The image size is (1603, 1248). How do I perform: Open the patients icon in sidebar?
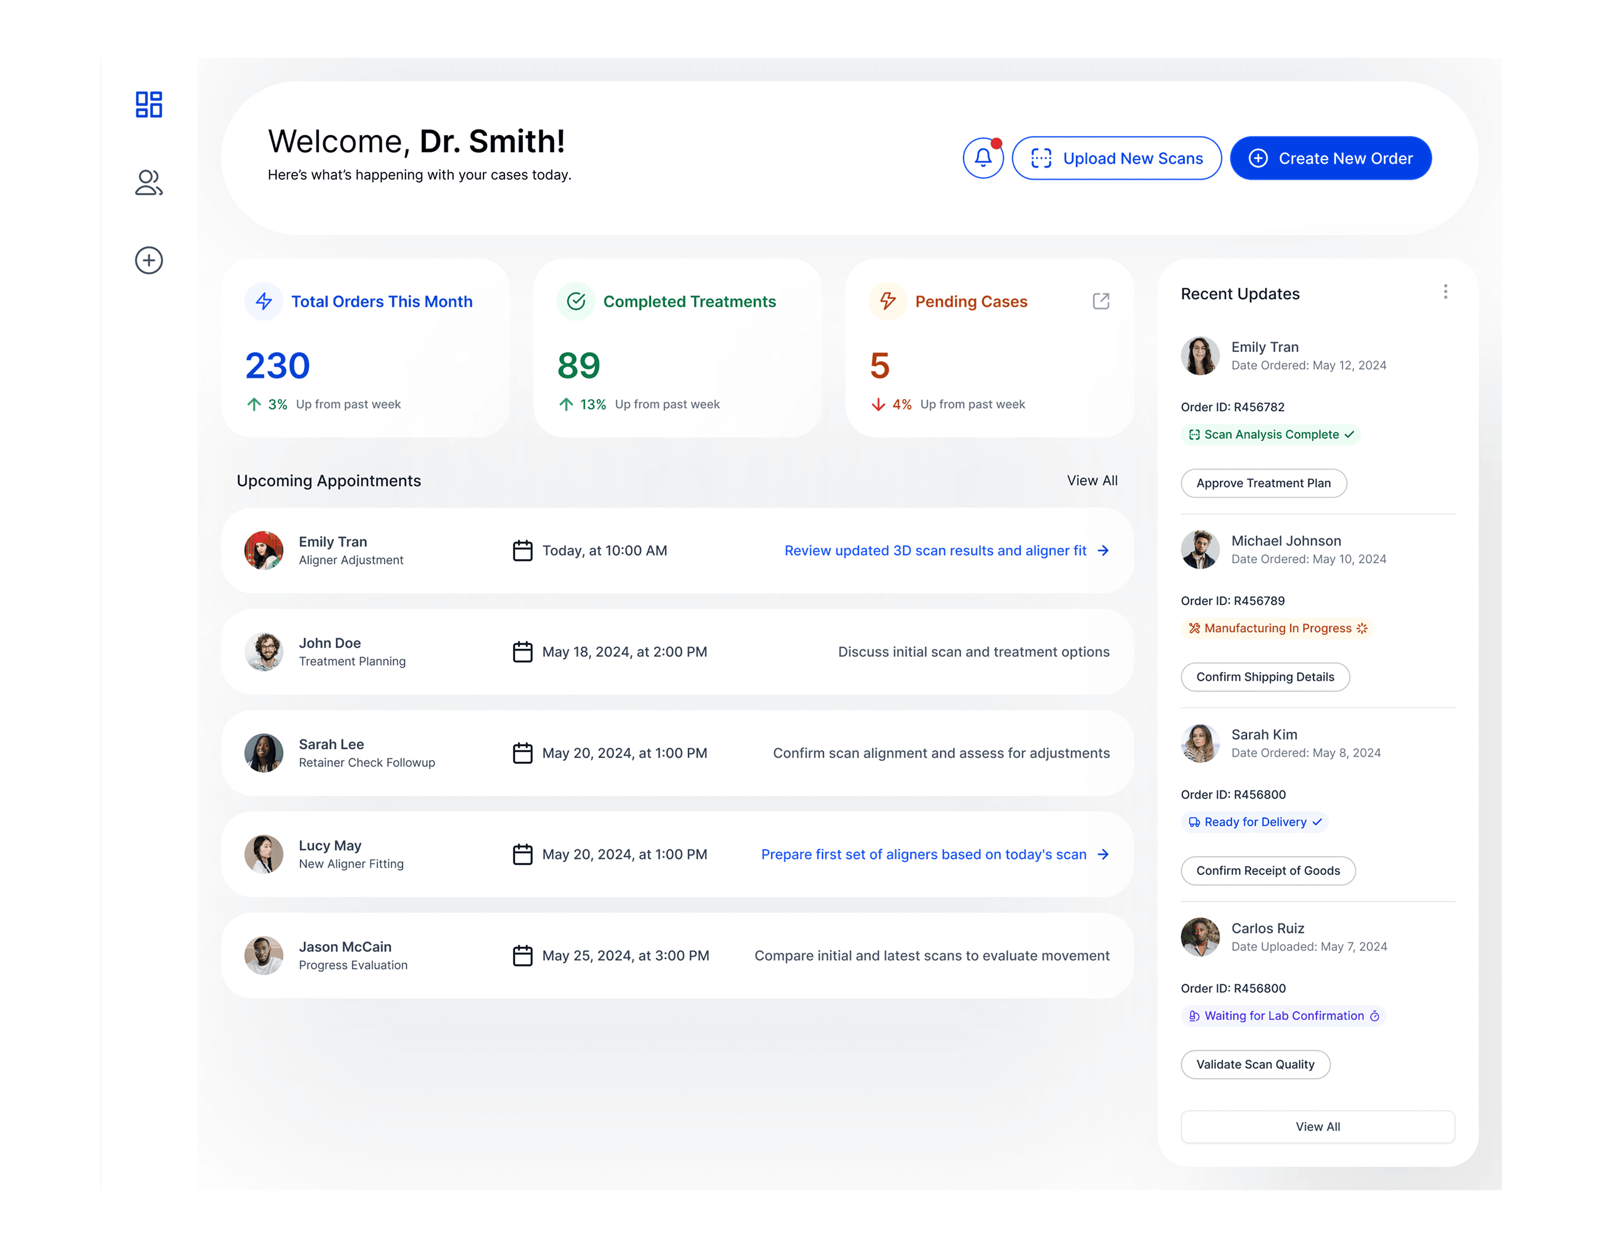coord(149,183)
